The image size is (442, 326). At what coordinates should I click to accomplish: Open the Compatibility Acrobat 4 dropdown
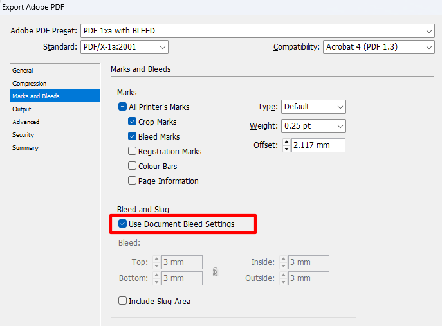(x=378, y=47)
